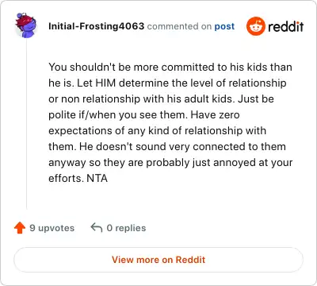Screen dimensions: 317x286
Task: Click the orange Reddit Snoo logo
Action: [255, 26]
